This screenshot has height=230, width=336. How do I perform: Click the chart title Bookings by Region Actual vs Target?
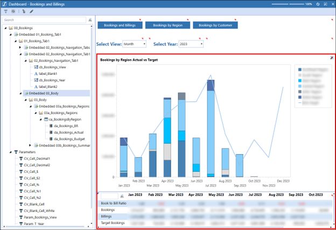(129, 60)
